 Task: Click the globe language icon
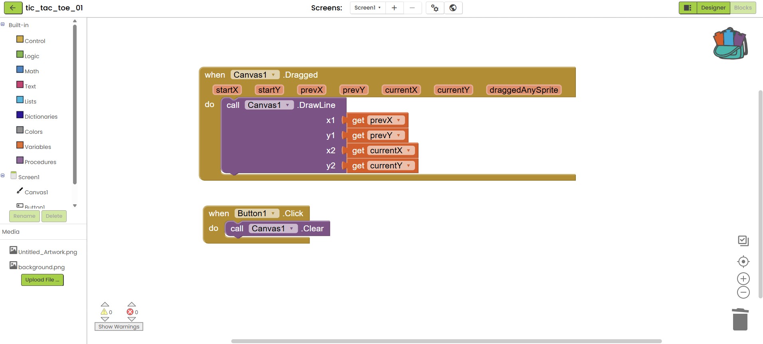(453, 8)
